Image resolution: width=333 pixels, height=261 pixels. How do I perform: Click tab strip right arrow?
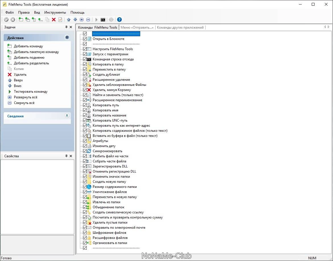328,27
